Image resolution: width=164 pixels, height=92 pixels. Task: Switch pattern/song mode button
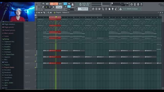coord(43,7)
